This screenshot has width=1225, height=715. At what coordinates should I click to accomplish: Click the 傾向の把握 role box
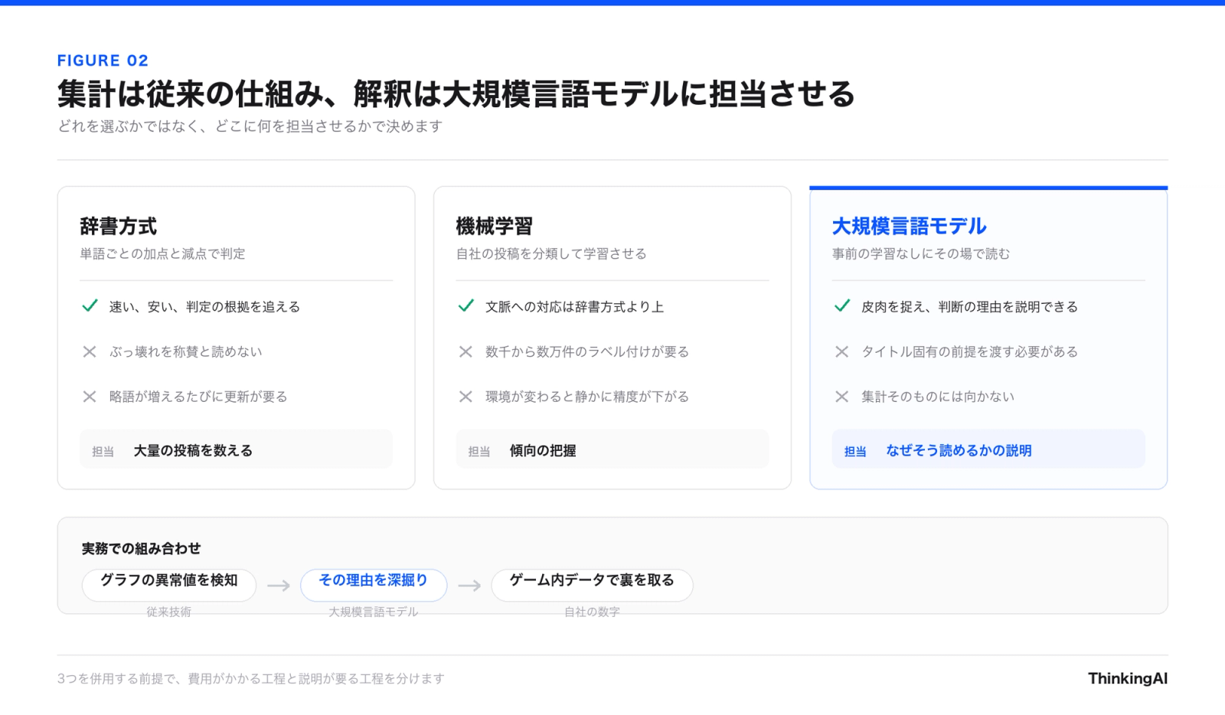[612, 449]
